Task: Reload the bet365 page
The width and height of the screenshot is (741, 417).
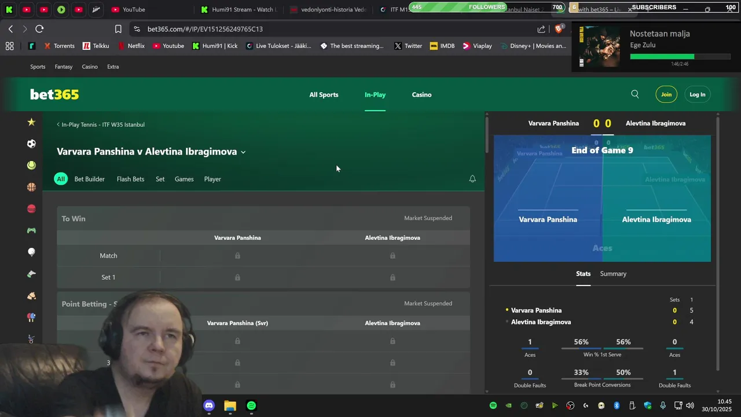Action: 39,29
